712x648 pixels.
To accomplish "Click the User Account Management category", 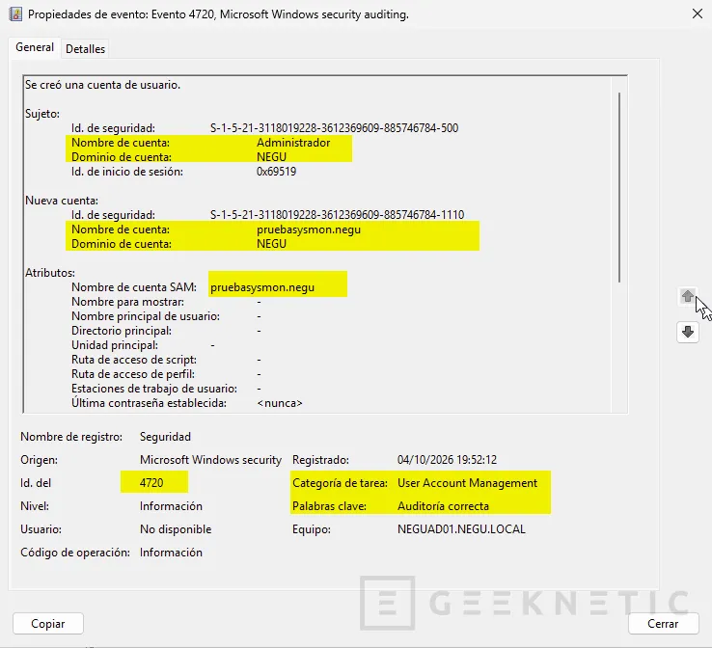I will pos(467,483).
